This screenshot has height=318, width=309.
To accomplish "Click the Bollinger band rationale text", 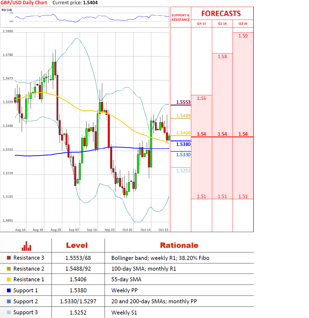I will click(x=160, y=258).
